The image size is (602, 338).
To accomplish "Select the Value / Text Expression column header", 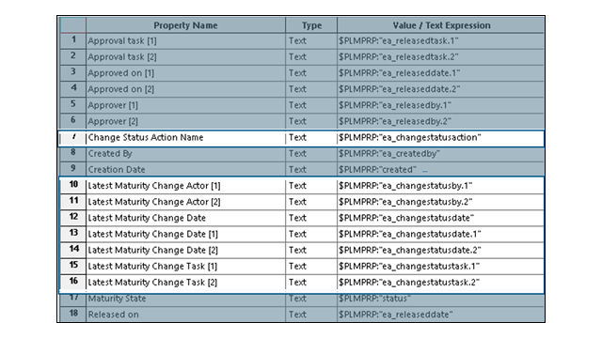I will pos(441,25).
